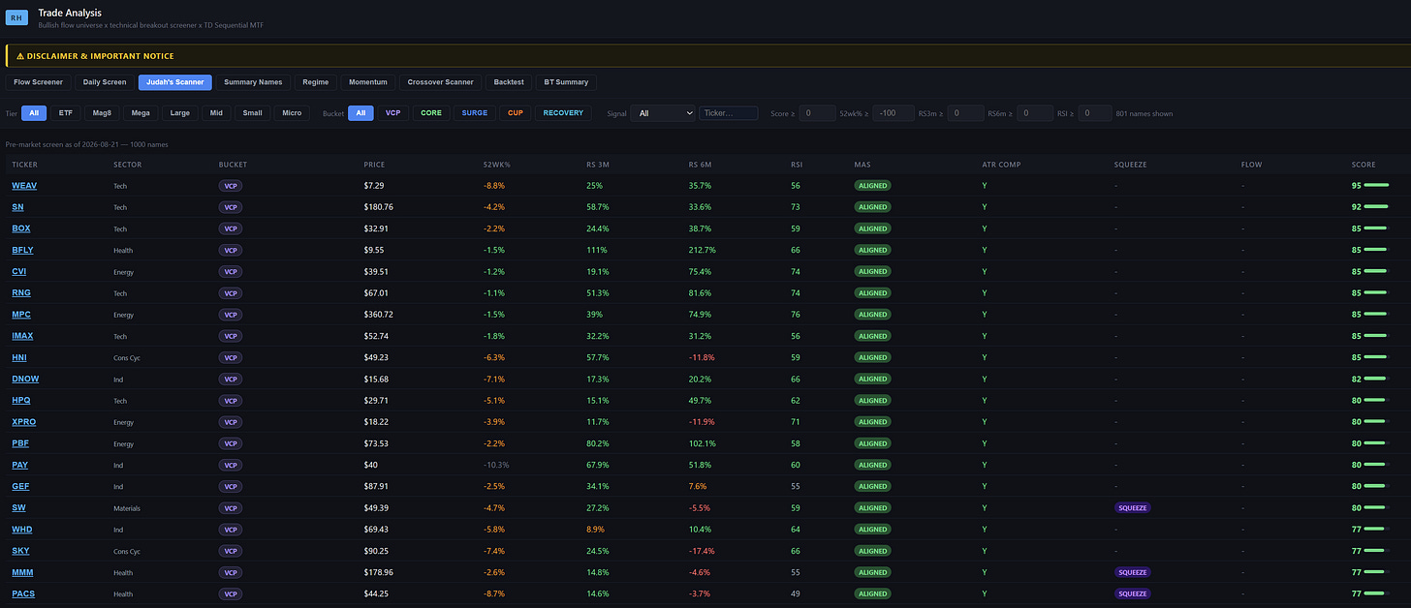
Task: Sort by the SCORE column header
Action: point(1364,165)
